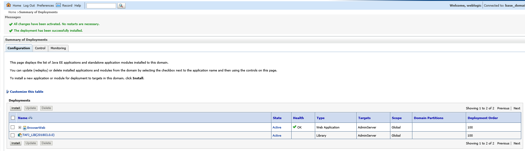Screen dimensions: 525x151
Task: Open Preferences from the top toolbar
Action: [45, 6]
